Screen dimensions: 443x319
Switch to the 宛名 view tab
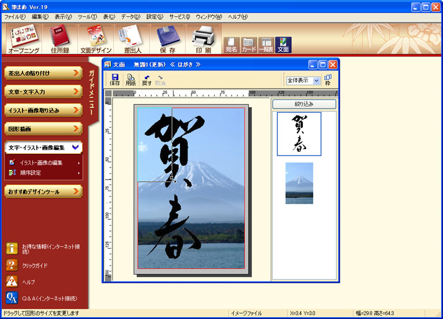pyautogui.click(x=231, y=45)
